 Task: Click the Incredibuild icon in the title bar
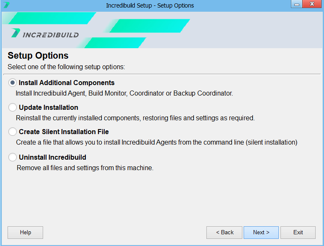click(6, 5)
